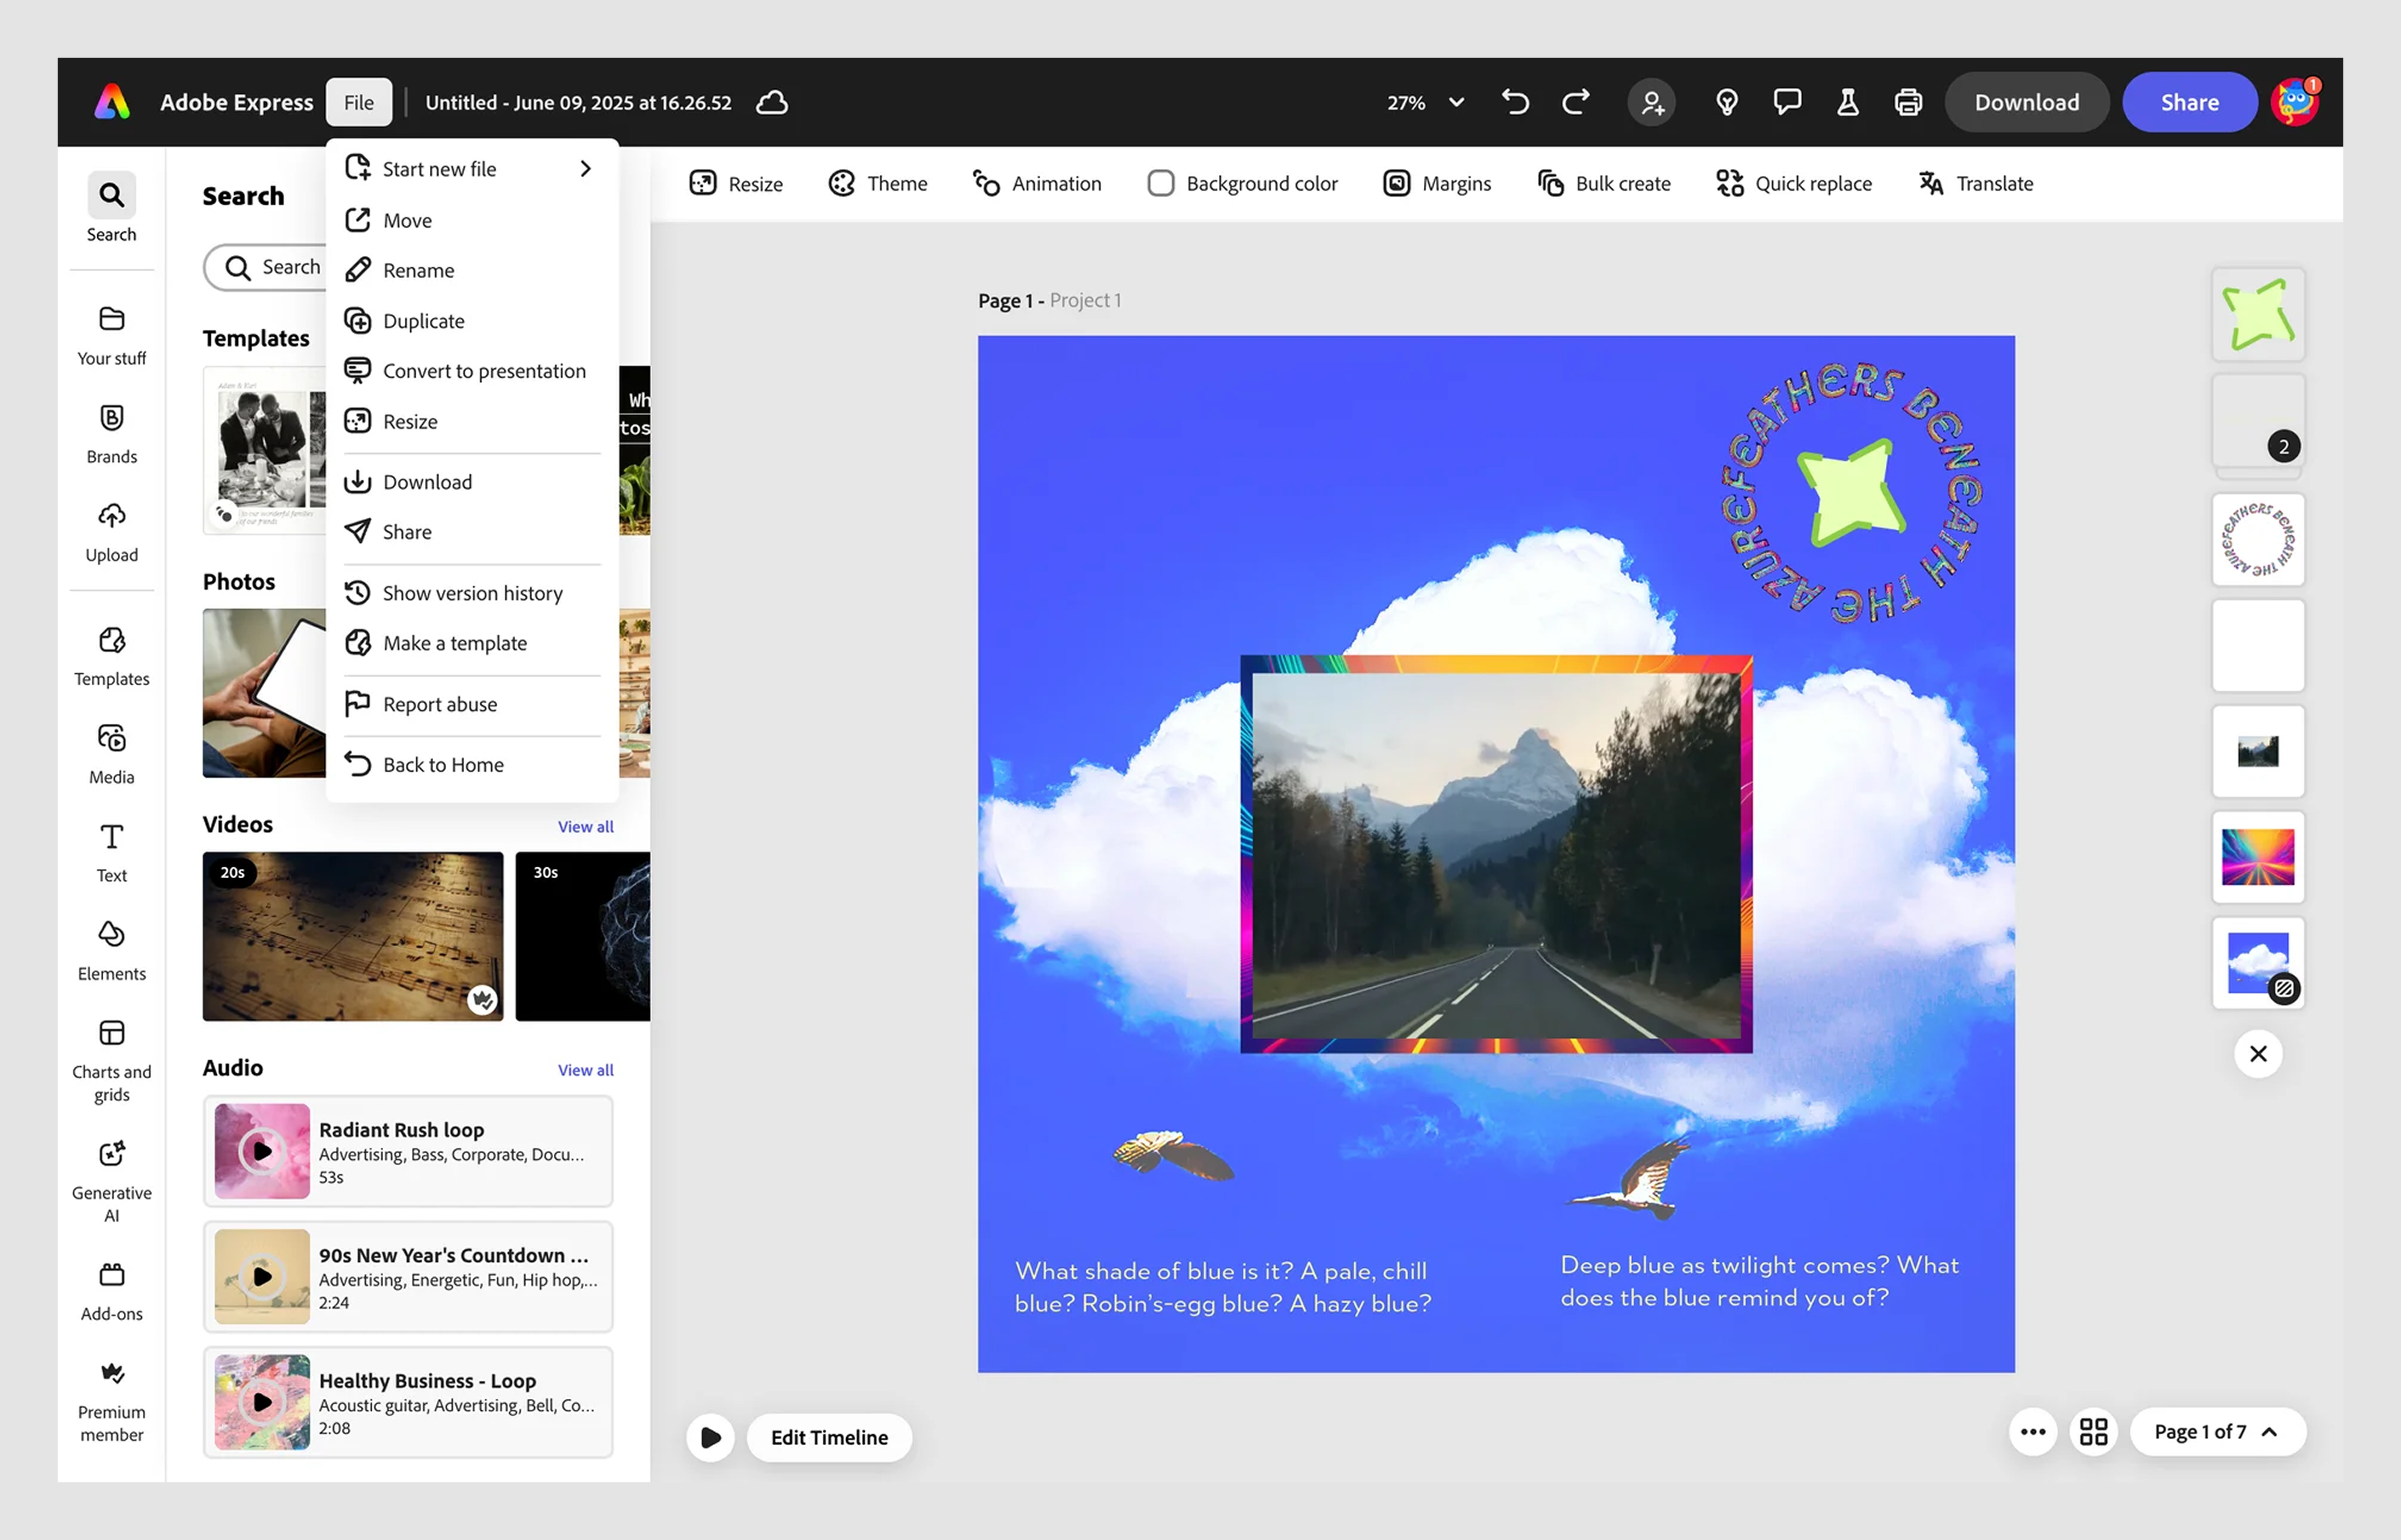Open the File menu
2401x1540 pixels.
click(358, 102)
